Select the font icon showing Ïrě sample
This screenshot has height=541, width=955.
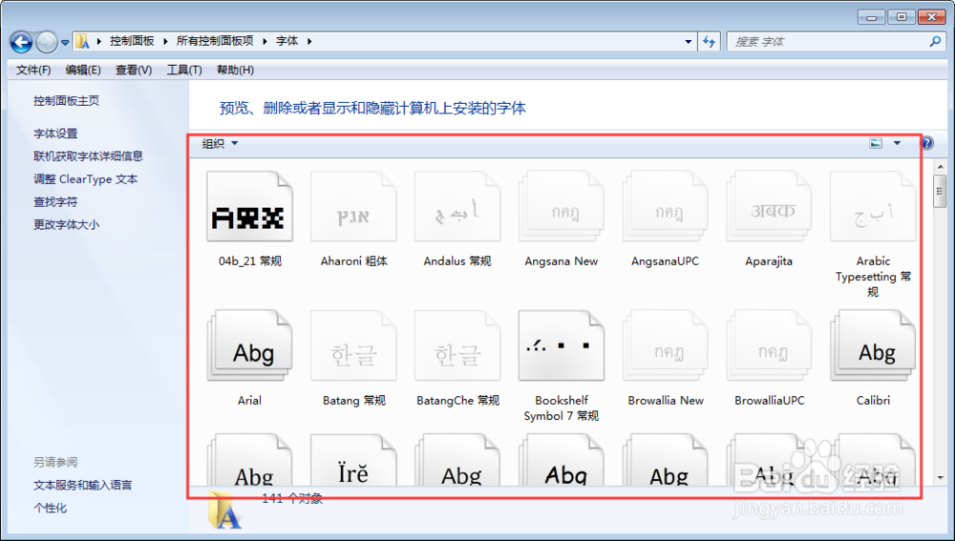(353, 460)
